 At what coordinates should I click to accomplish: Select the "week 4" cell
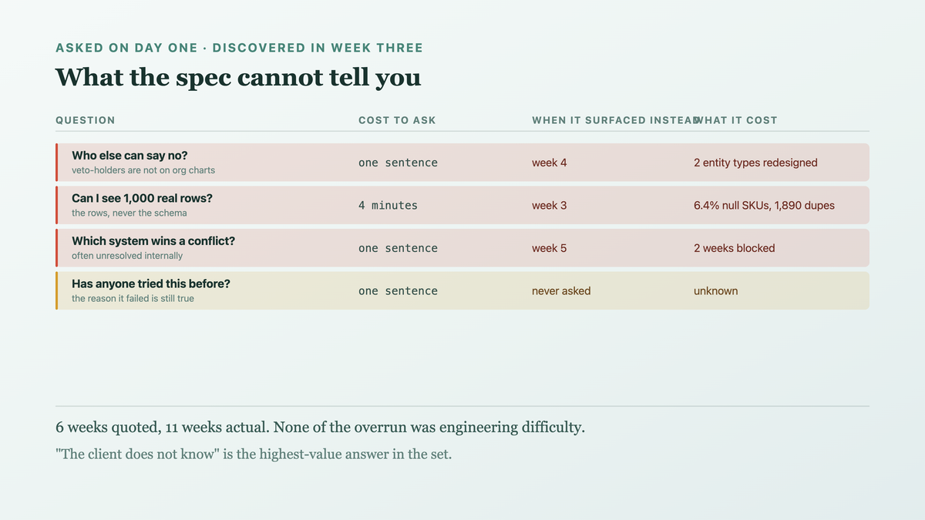pos(550,163)
